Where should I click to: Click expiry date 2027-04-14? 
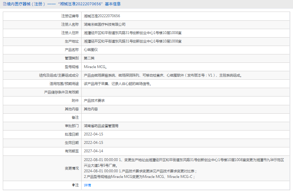click(x=94, y=151)
